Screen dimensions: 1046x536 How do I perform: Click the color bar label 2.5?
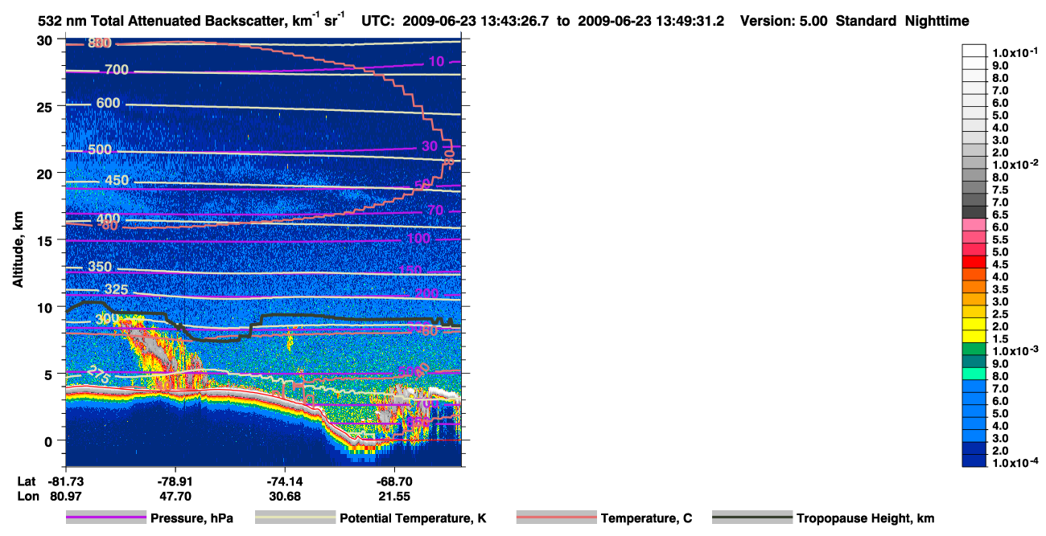1000,314
